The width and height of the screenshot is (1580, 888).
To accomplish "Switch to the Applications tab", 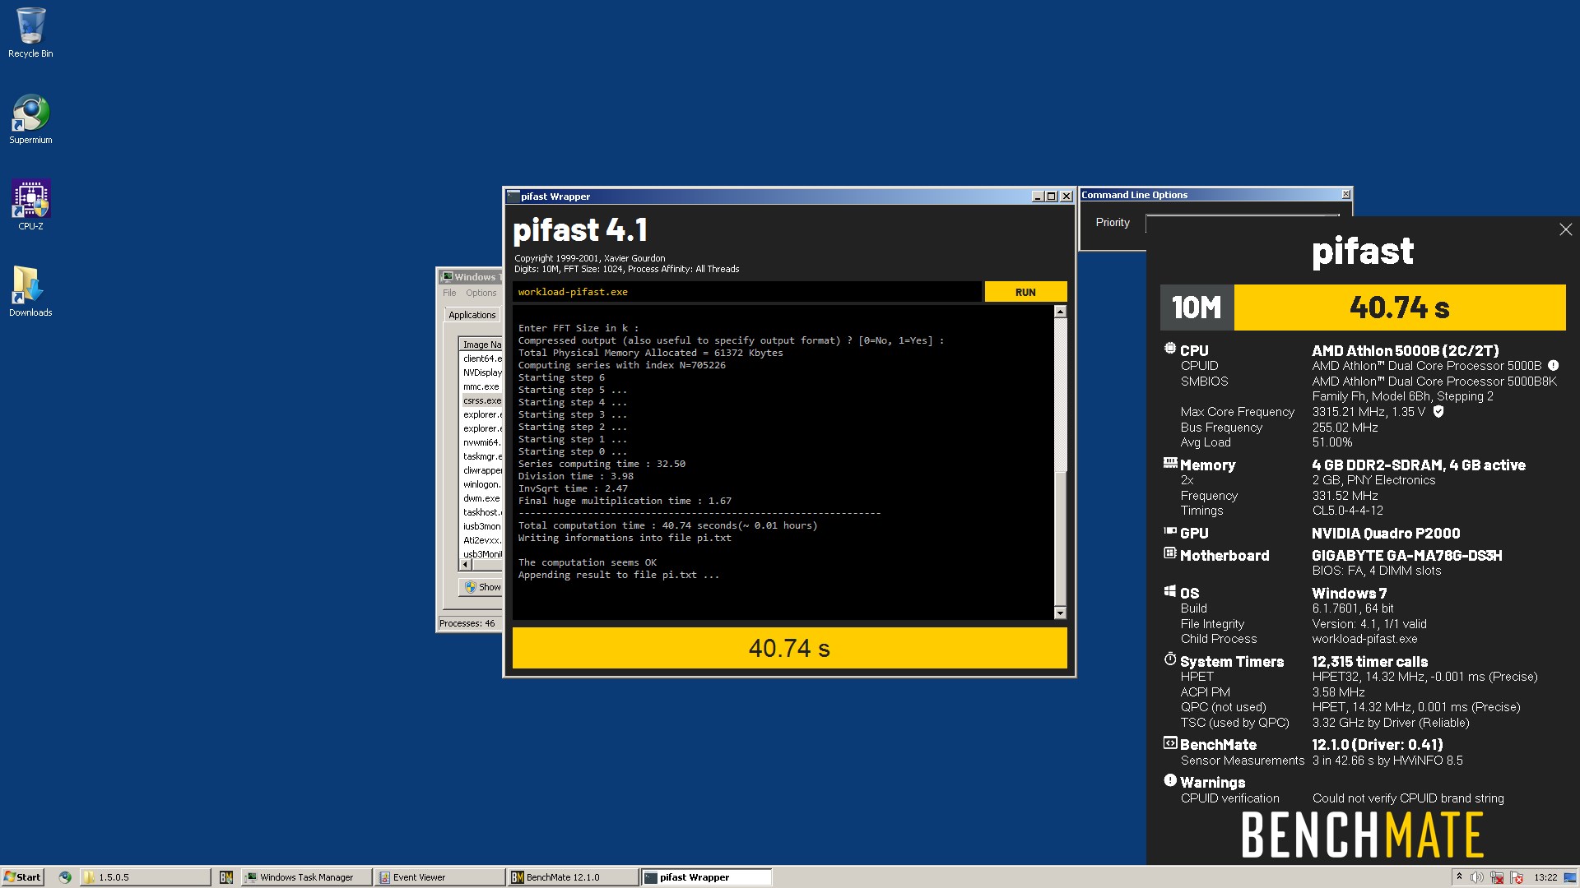I will [472, 315].
